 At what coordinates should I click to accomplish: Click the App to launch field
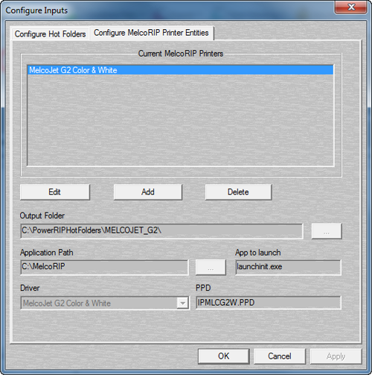click(x=288, y=267)
